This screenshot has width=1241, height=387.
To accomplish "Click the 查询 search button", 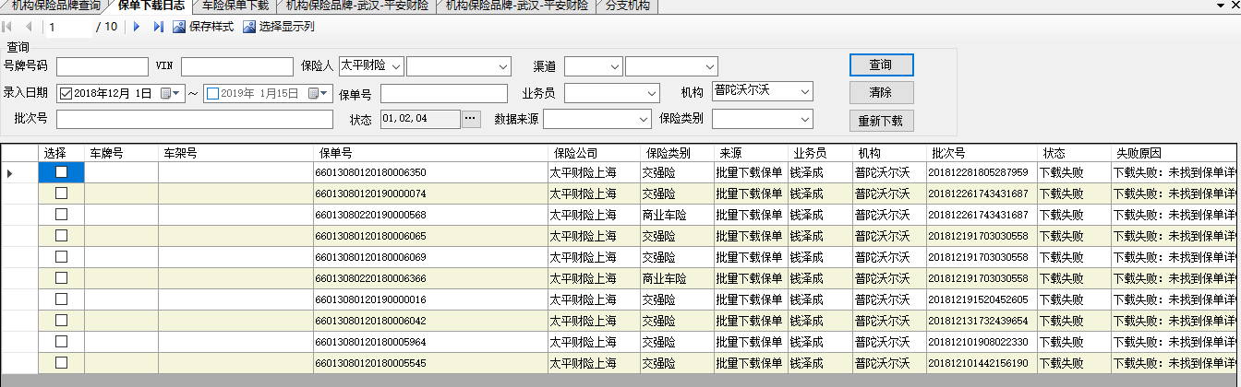I will tap(881, 64).
